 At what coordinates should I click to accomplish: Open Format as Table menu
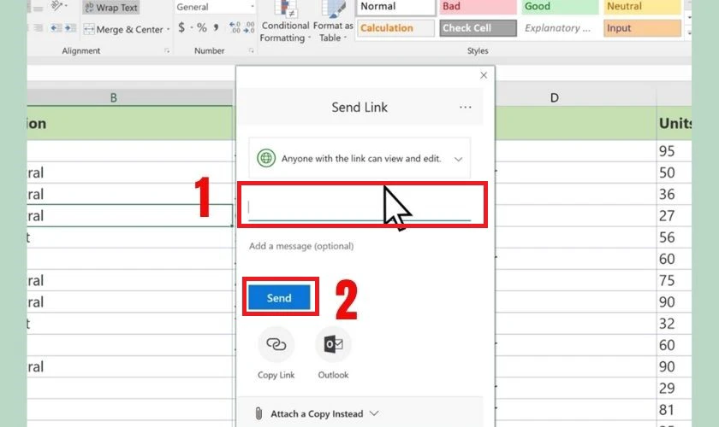pyautogui.click(x=333, y=22)
